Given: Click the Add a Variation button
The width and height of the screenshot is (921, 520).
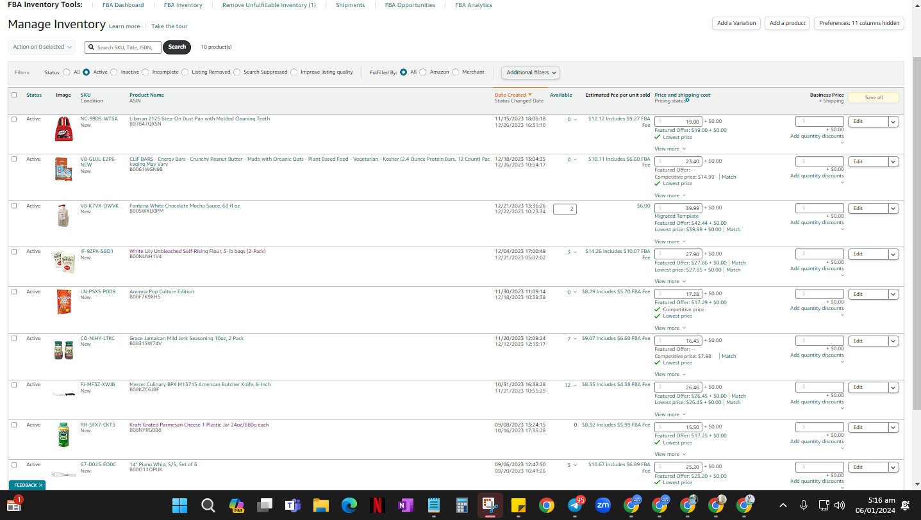Looking at the screenshot, I should coord(736,23).
